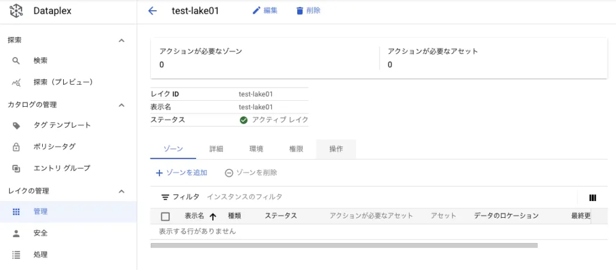Open 安全 in the sidebar

tap(69, 233)
